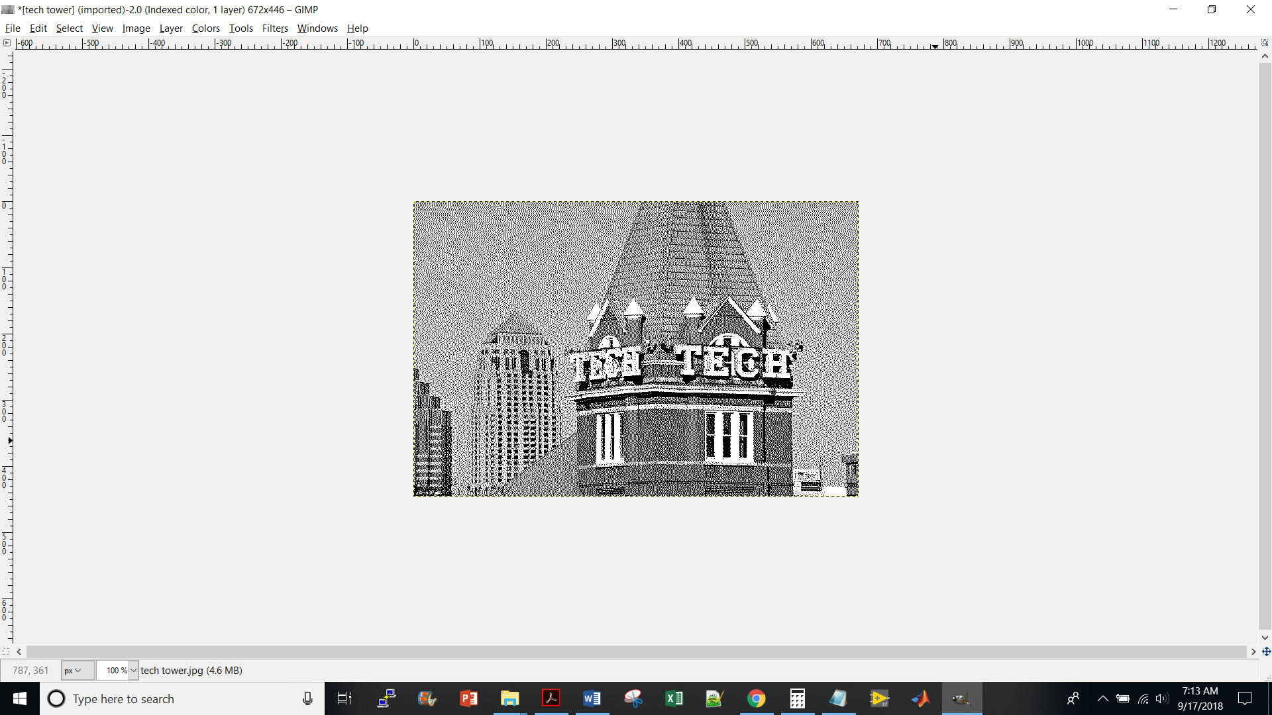Open the Filters menu
The width and height of the screenshot is (1272, 715).
(x=275, y=28)
